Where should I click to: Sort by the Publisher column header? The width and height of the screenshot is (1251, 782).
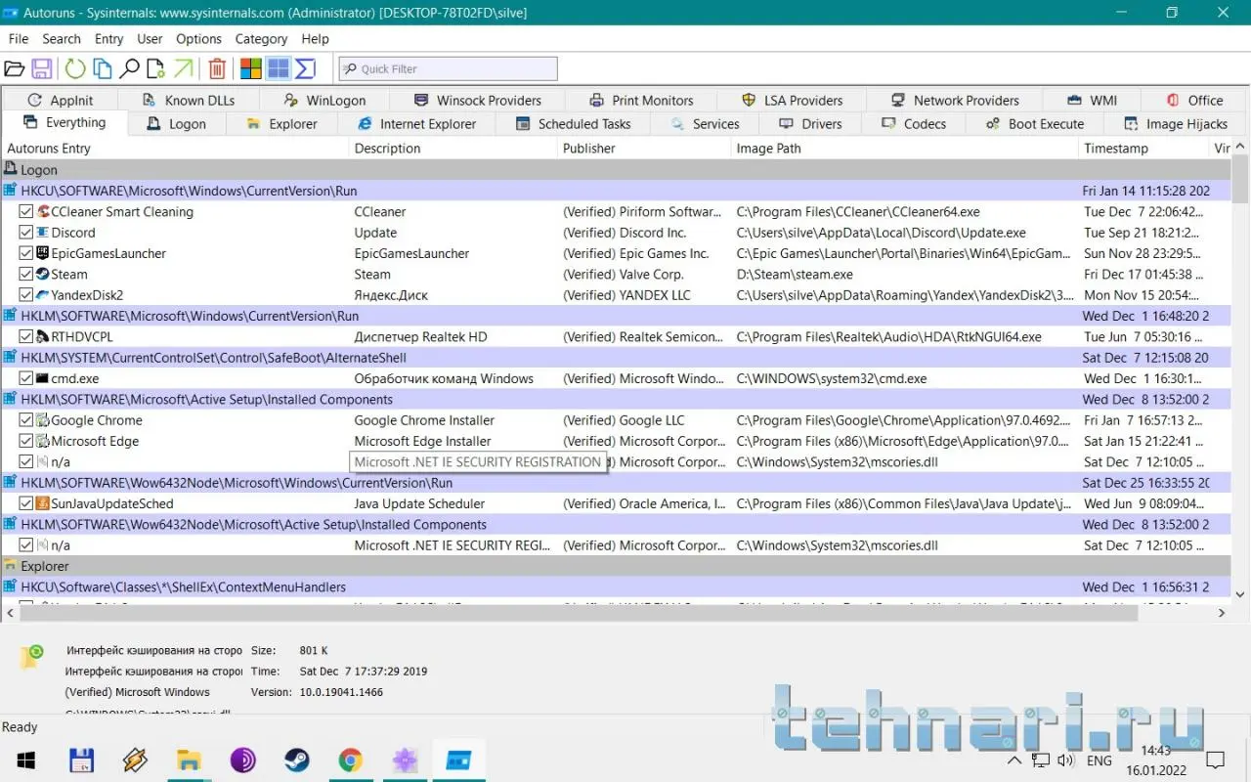pos(588,149)
